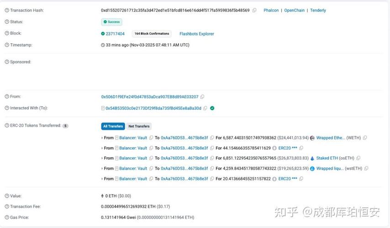Screen dimensions: 390x228
Task: Copy the Staked ETH (osETH) token address
Action: coord(358,158)
